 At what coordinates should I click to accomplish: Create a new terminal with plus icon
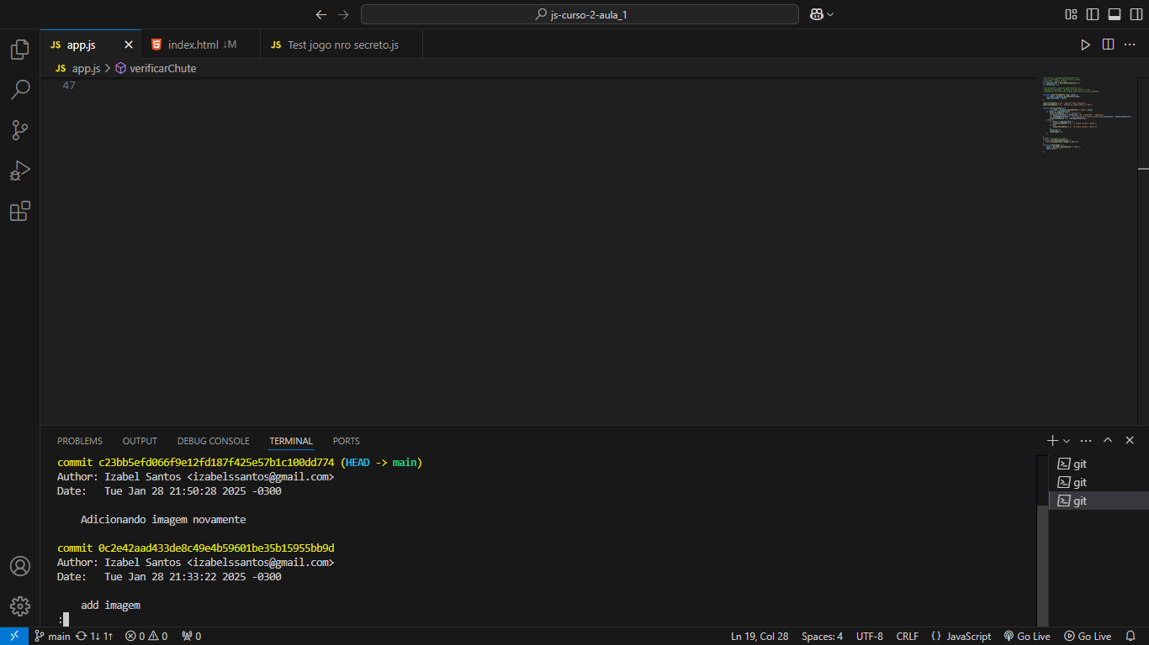click(x=1051, y=440)
